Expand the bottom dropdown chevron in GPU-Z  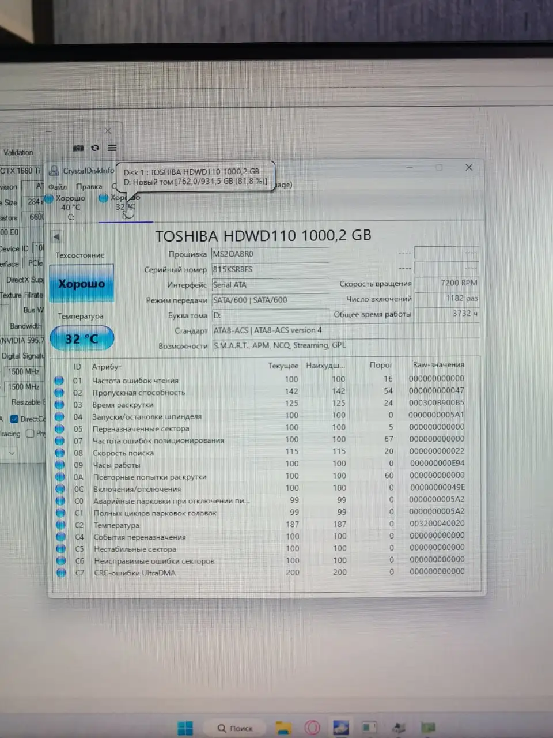(12, 453)
